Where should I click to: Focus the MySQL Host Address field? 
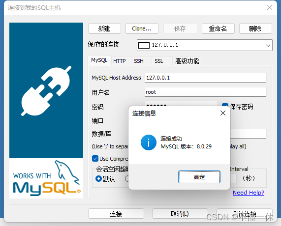tap(205, 78)
